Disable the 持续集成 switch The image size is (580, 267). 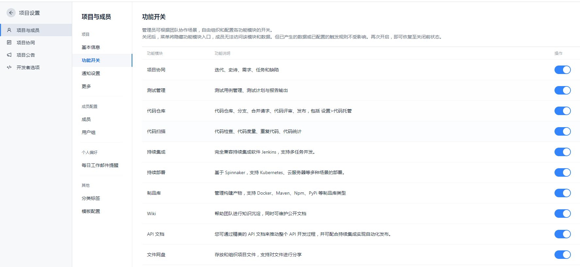coord(562,152)
